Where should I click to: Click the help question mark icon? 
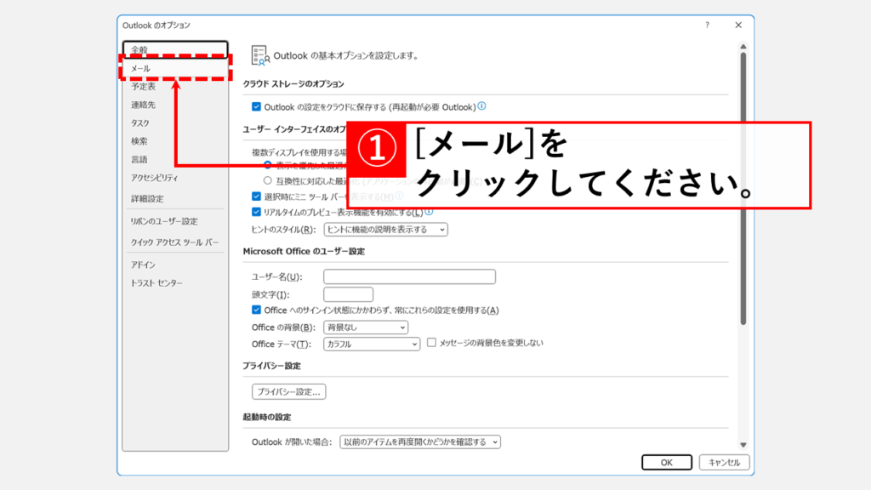[x=707, y=25]
